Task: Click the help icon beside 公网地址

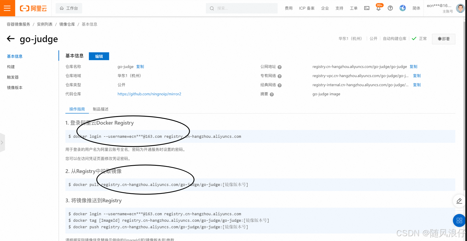Action: click(280, 67)
